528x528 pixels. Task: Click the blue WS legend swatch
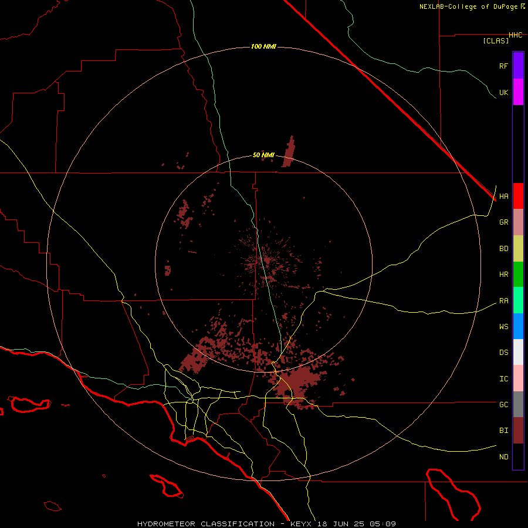518,326
